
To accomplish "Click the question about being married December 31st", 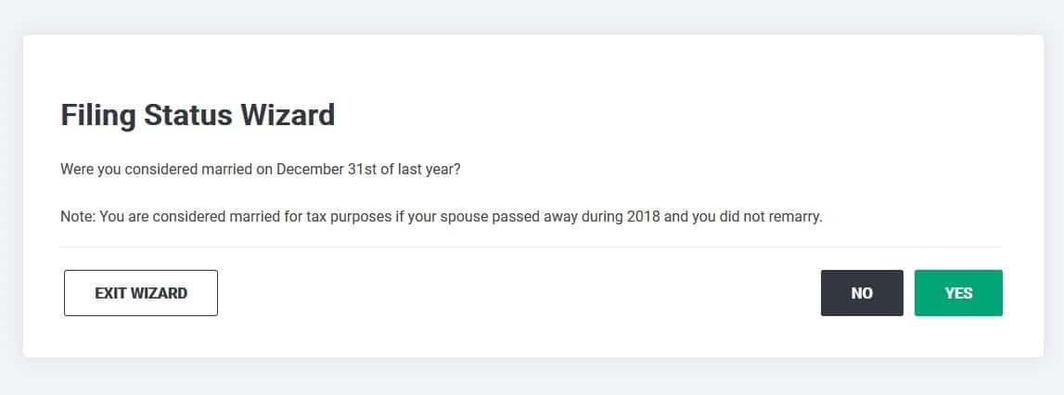I will click(261, 169).
